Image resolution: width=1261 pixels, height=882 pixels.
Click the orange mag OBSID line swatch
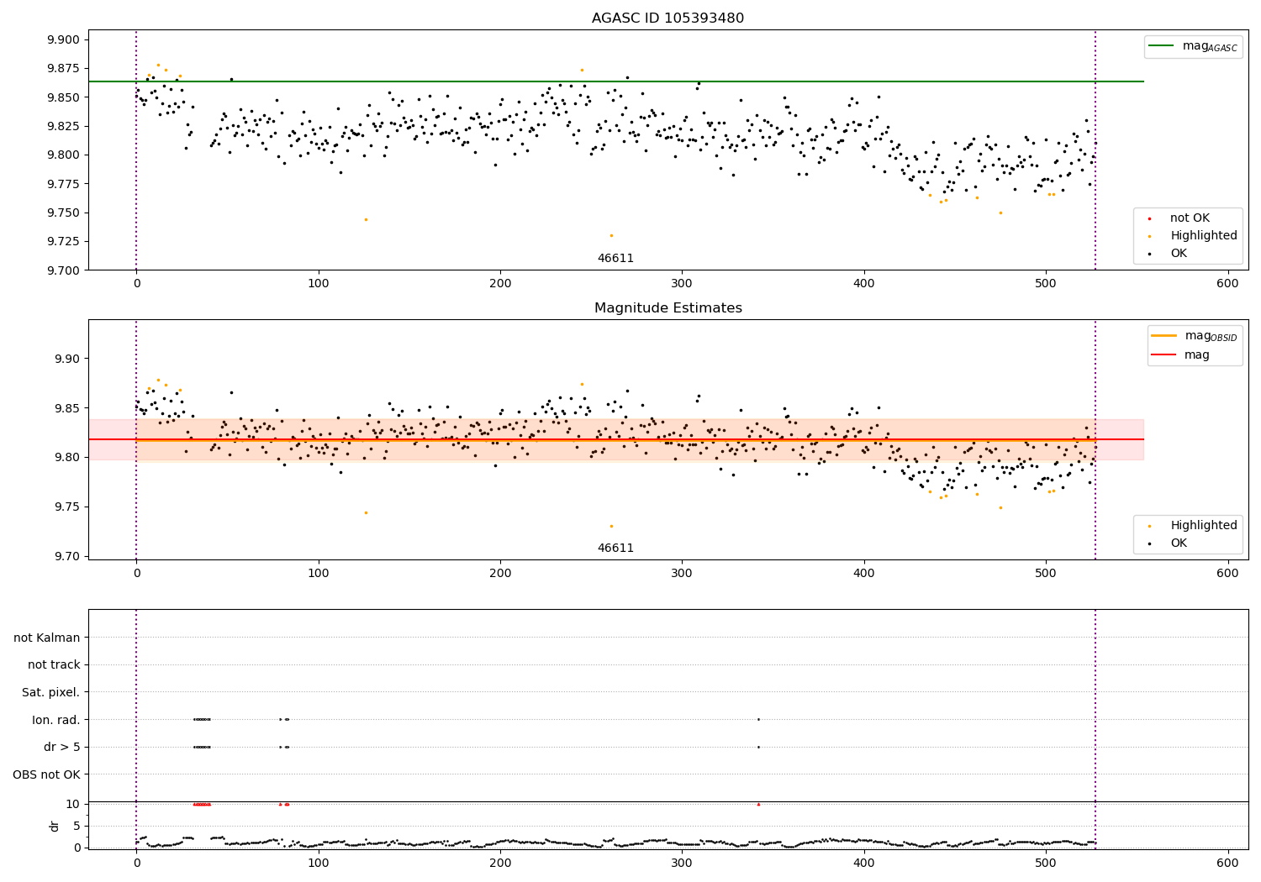(x=1163, y=336)
